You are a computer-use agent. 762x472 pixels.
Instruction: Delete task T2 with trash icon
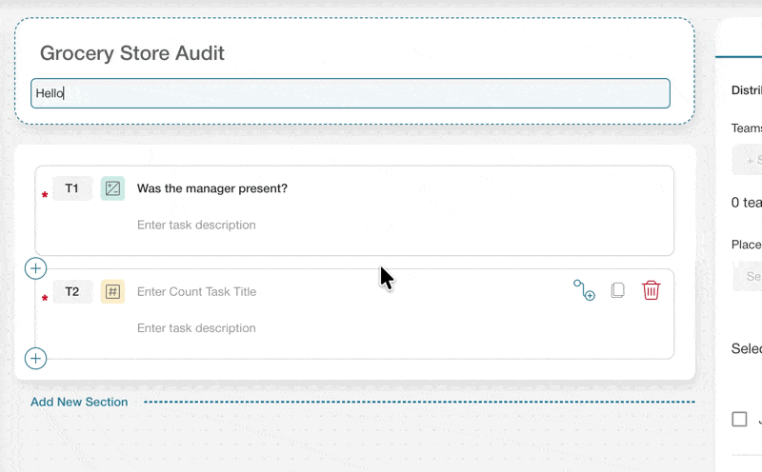point(651,290)
